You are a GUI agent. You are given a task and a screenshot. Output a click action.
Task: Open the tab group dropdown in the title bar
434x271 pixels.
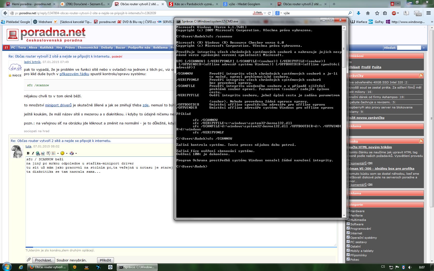[398, 4]
